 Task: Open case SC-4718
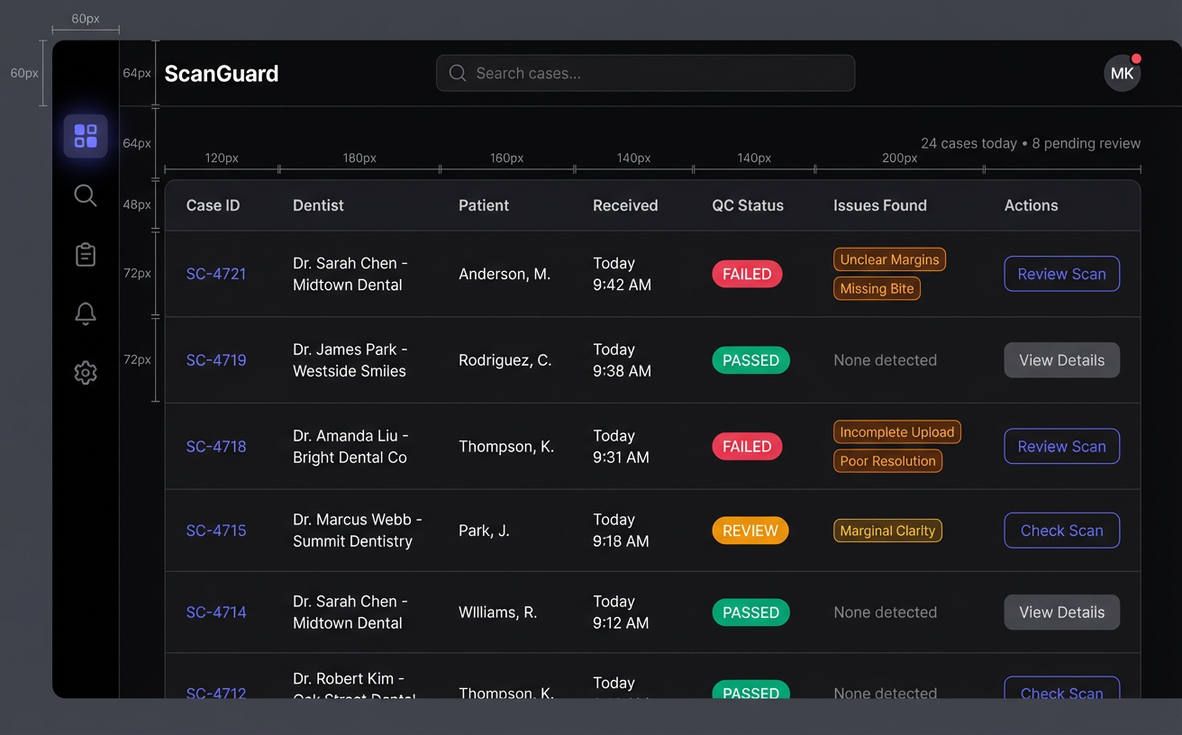(x=216, y=446)
